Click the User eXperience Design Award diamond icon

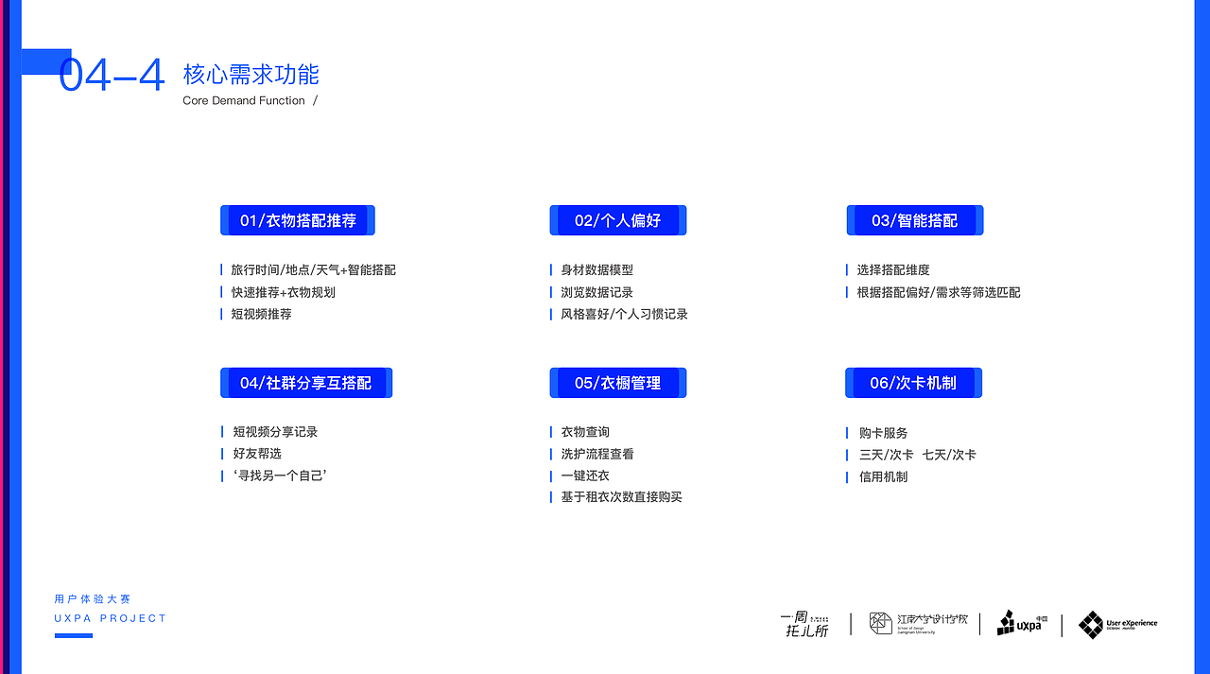[x=1092, y=624]
